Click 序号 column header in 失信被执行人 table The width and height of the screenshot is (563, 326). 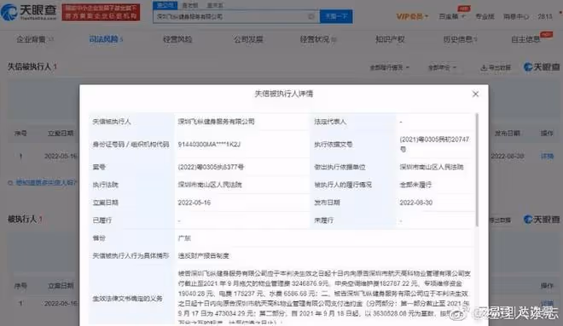(x=20, y=134)
